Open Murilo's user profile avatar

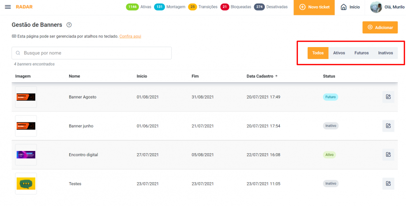(376, 7)
